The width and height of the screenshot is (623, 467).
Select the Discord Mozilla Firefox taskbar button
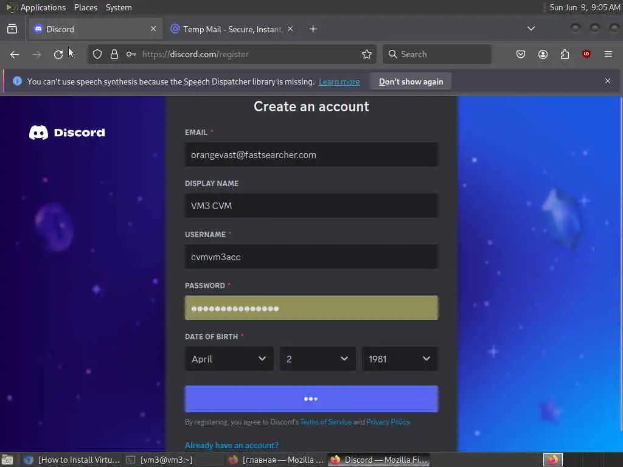point(379,460)
